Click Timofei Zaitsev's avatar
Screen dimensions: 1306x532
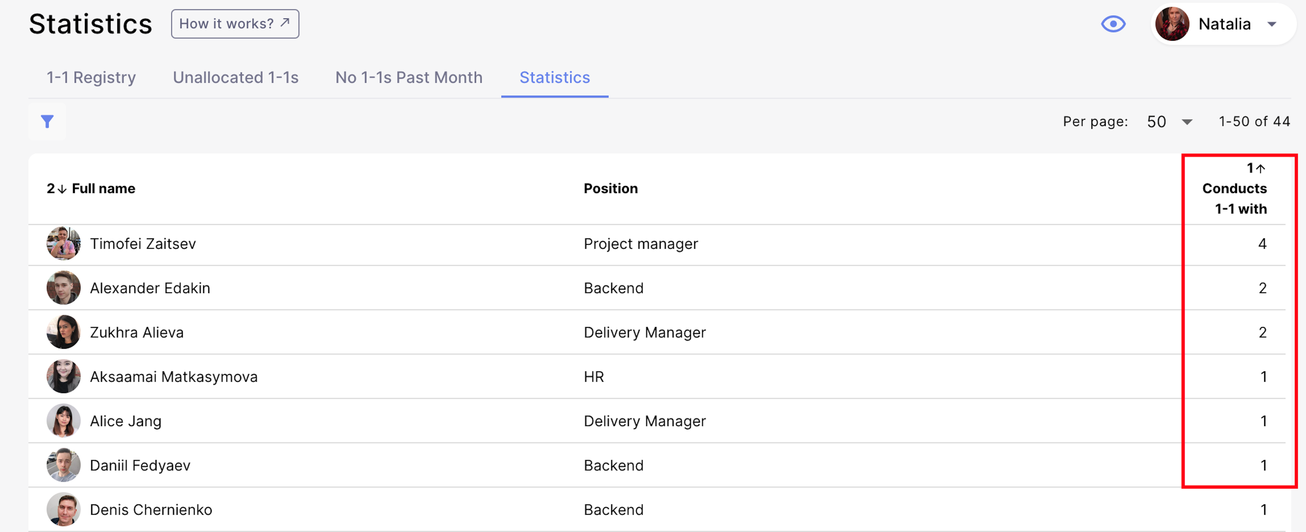[x=63, y=244]
